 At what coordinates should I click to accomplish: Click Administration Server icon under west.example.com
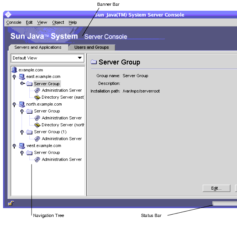pyautogui.click(x=37, y=159)
